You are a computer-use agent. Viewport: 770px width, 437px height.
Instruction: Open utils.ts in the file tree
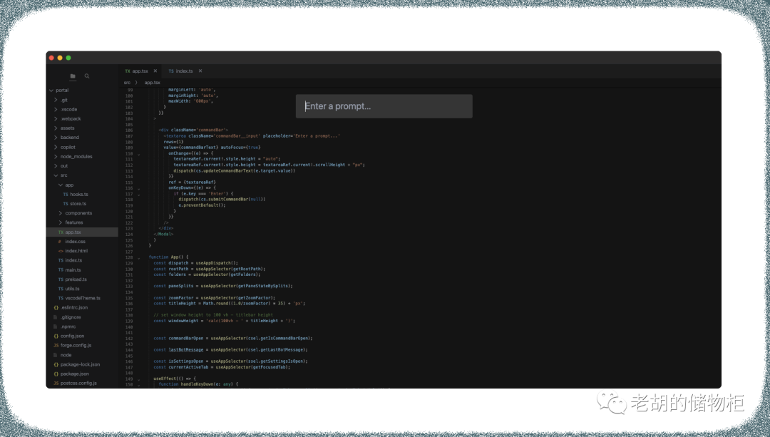pos(72,289)
